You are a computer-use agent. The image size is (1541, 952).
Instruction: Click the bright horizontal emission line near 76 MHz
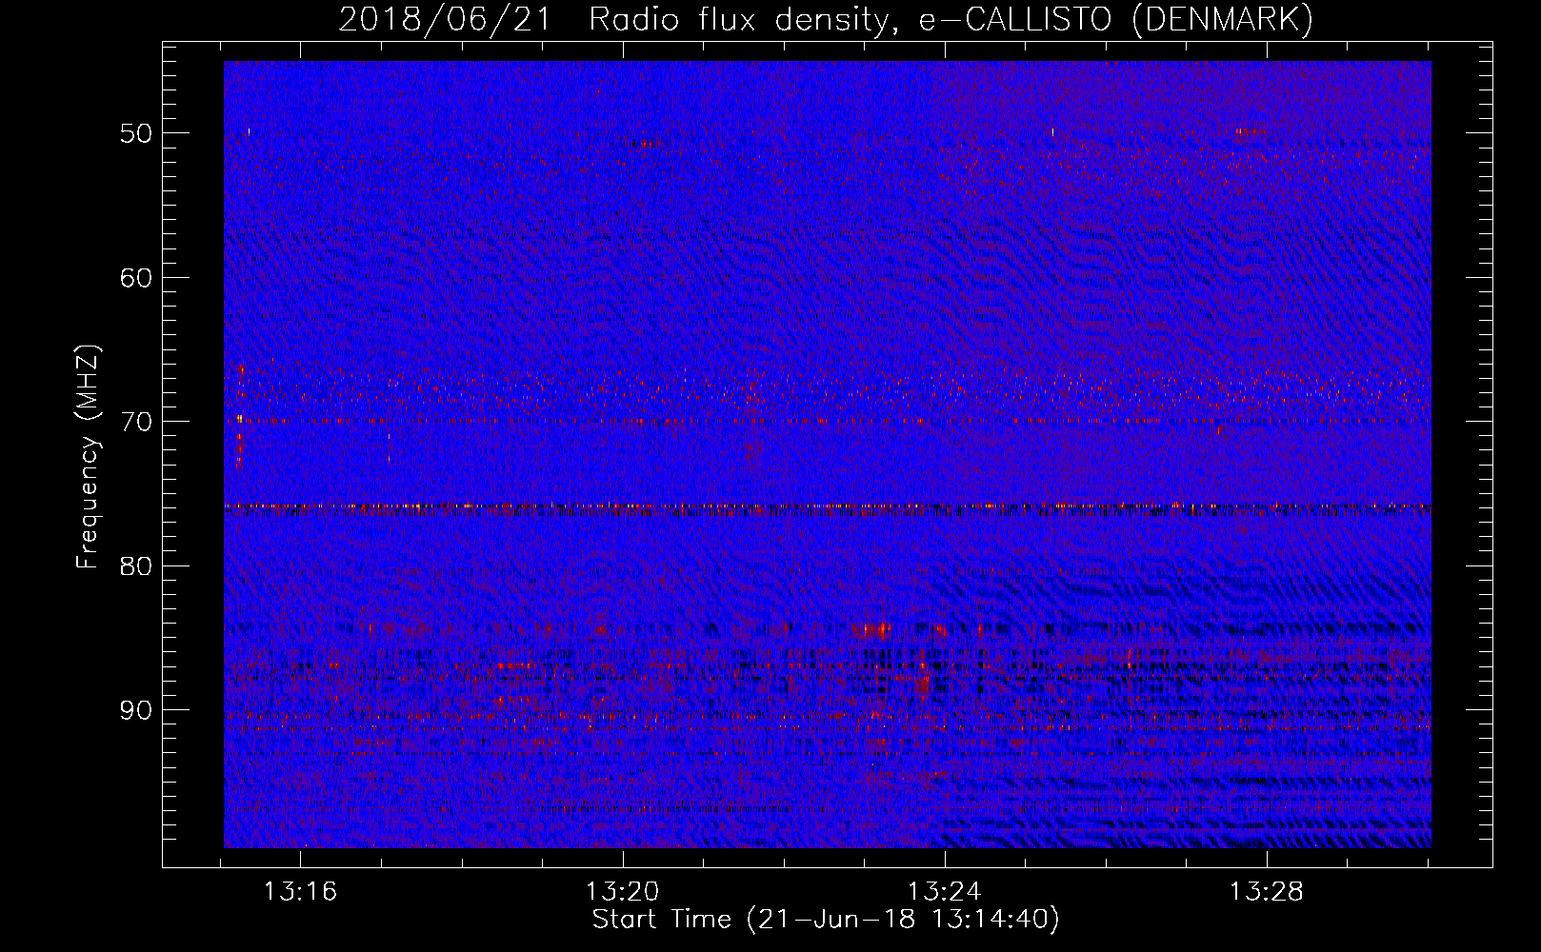(x=828, y=506)
